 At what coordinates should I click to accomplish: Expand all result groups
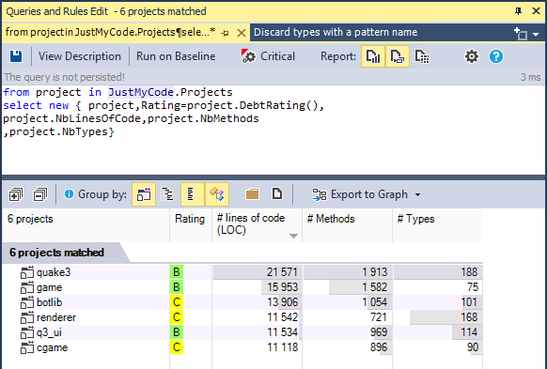point(16,194)
